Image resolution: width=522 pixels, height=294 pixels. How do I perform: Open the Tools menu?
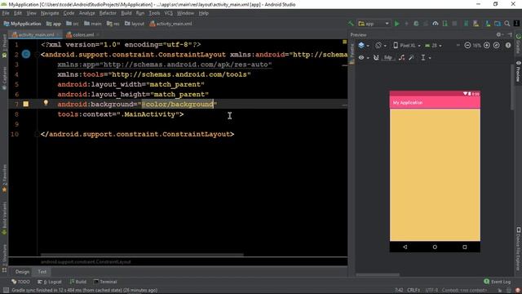point(154,13)
